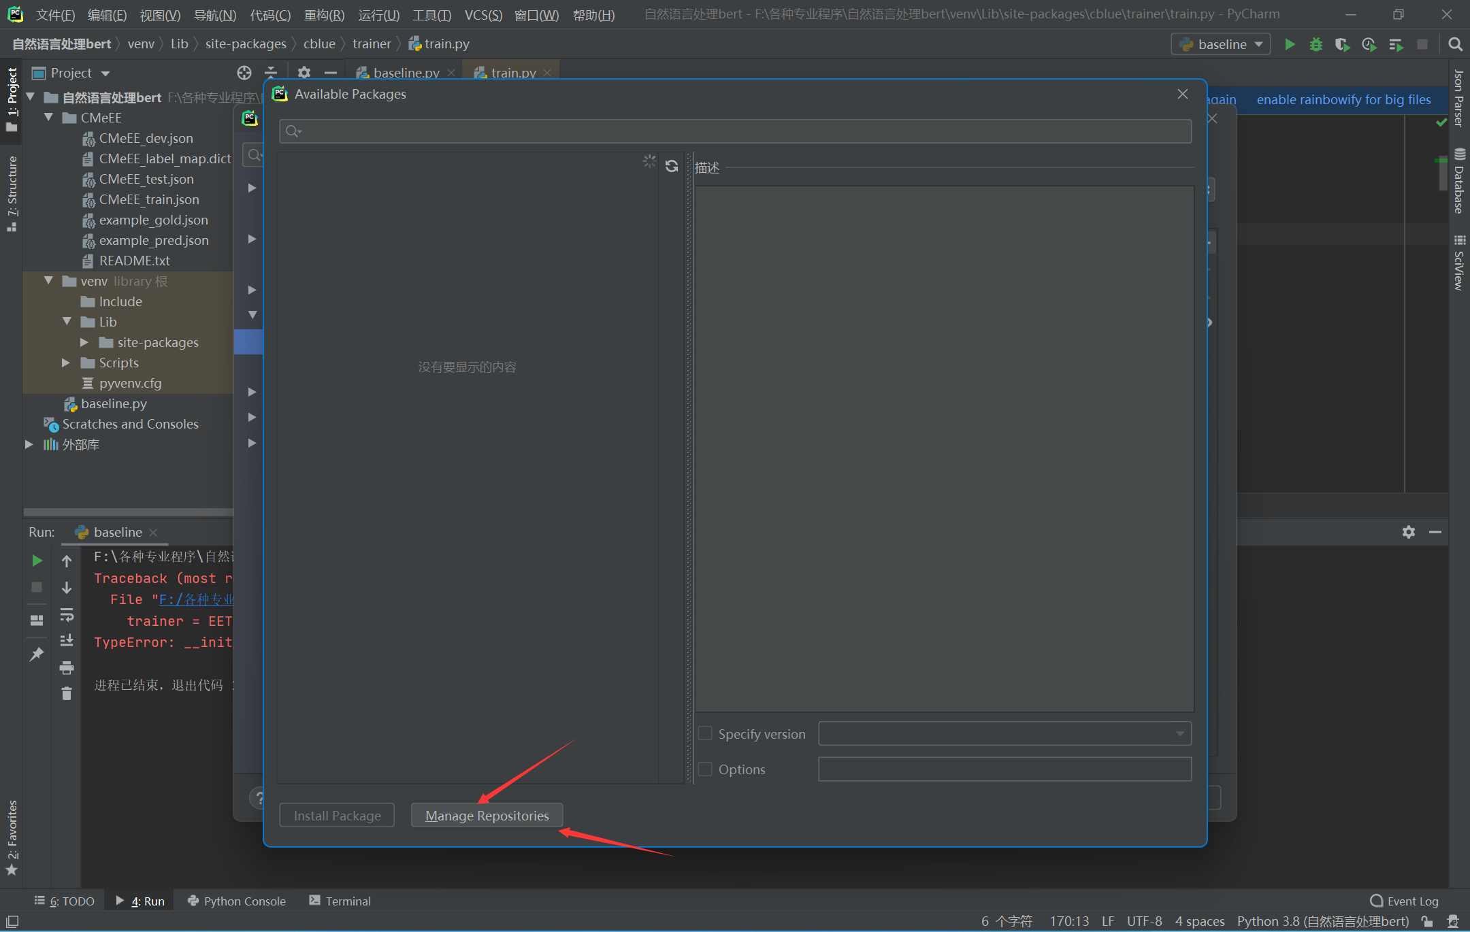The image size is (1470, 932).
Task: Click the package search input field
Action: pyautogui.click(x=735, y=131)
